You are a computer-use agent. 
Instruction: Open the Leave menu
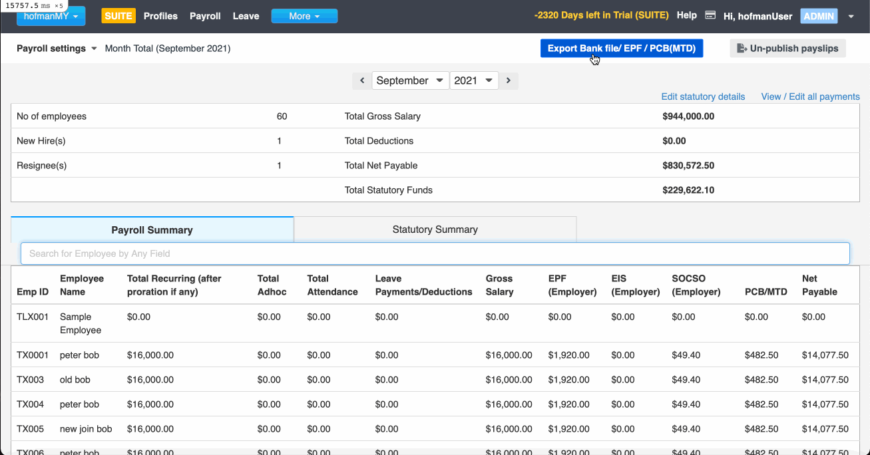point(246,16)
